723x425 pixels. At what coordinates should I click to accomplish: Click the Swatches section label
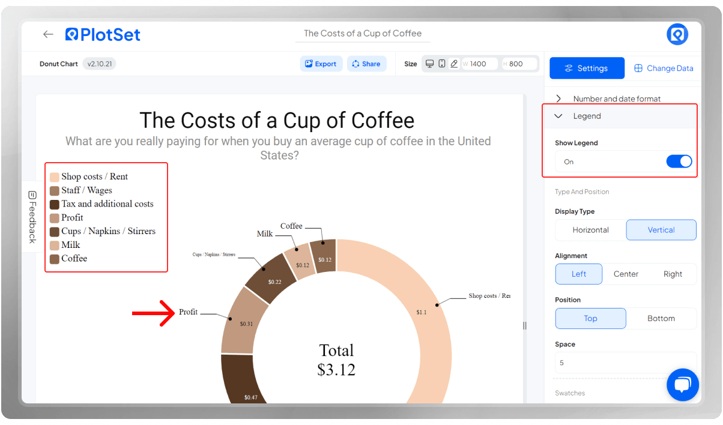(x=570, y=393)
